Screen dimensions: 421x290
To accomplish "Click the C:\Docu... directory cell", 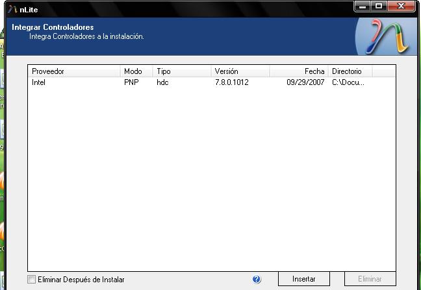I will click(x=348, y=82).
